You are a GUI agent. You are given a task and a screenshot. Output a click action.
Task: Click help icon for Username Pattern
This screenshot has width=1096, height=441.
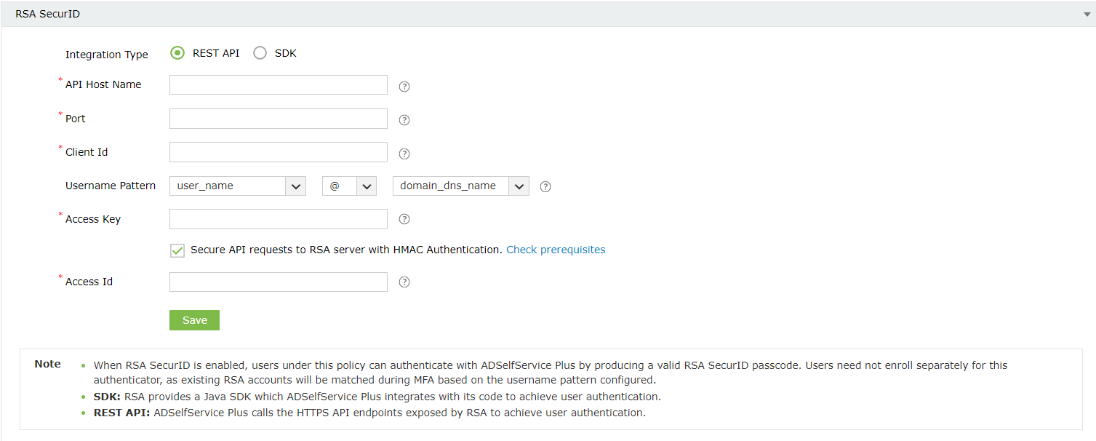545,186
